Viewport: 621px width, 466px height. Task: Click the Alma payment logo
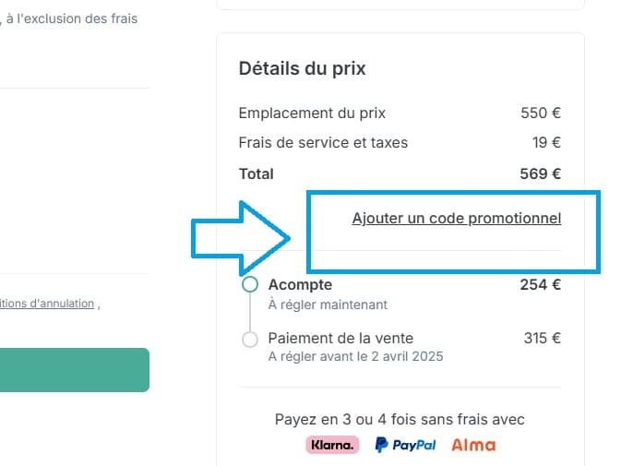(x=473, y=445)
